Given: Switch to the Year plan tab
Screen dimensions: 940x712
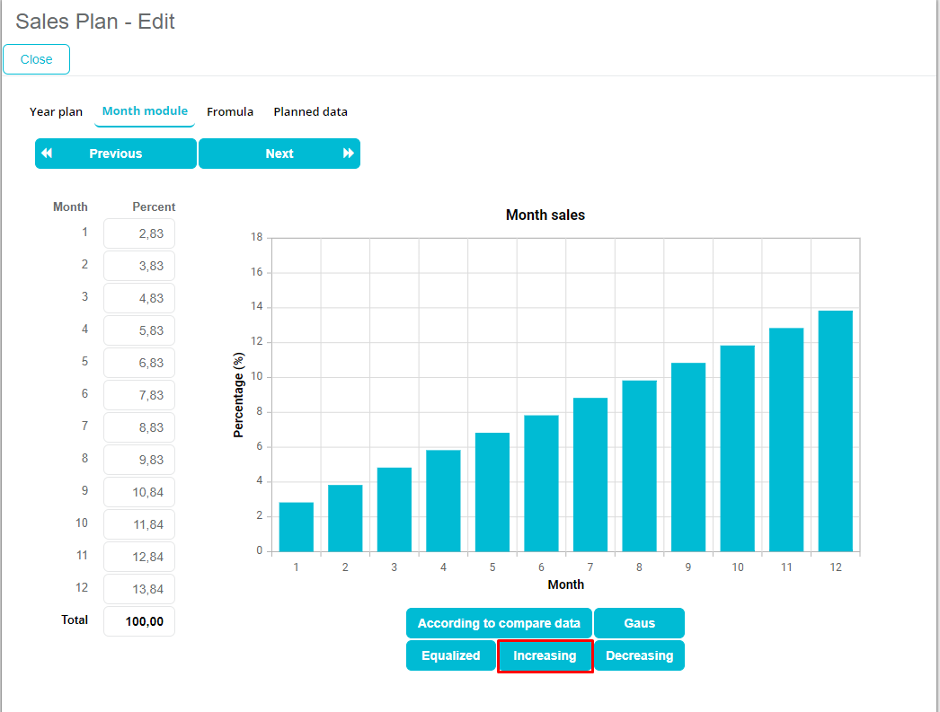Looking at the screenshot, I should [x=56, y=112].
